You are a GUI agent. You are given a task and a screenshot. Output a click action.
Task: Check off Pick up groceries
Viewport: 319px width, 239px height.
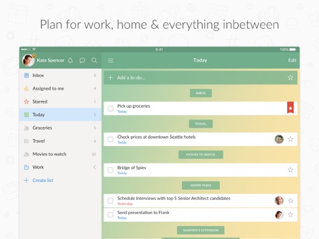pos(110,108)
